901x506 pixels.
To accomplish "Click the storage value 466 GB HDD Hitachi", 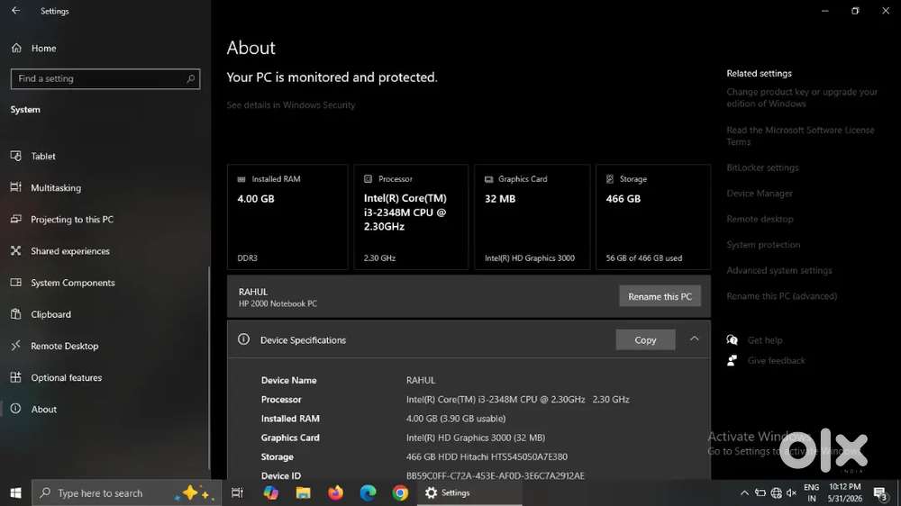I will 487,456.
